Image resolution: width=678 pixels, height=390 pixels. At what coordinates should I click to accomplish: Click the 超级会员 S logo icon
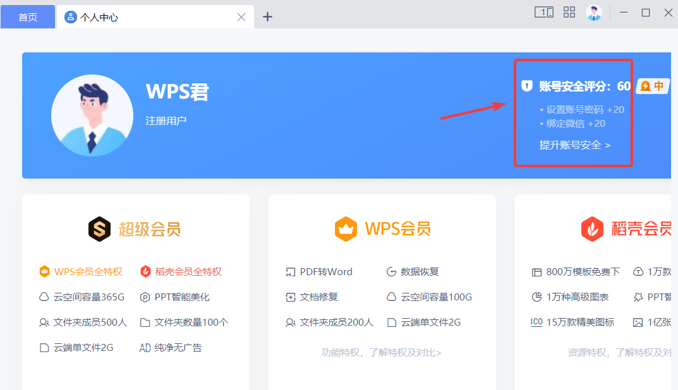coord(99,229)
